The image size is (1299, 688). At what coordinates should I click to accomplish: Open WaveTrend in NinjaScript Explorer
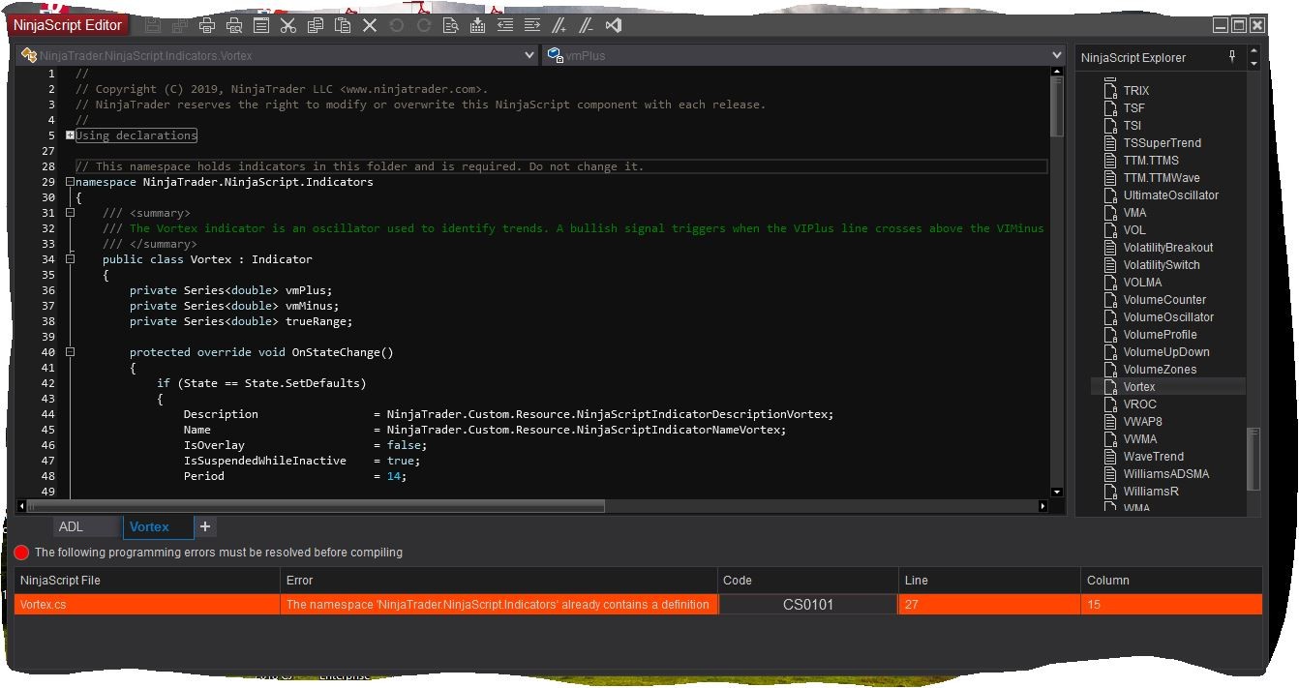(x=1153, y=457)
